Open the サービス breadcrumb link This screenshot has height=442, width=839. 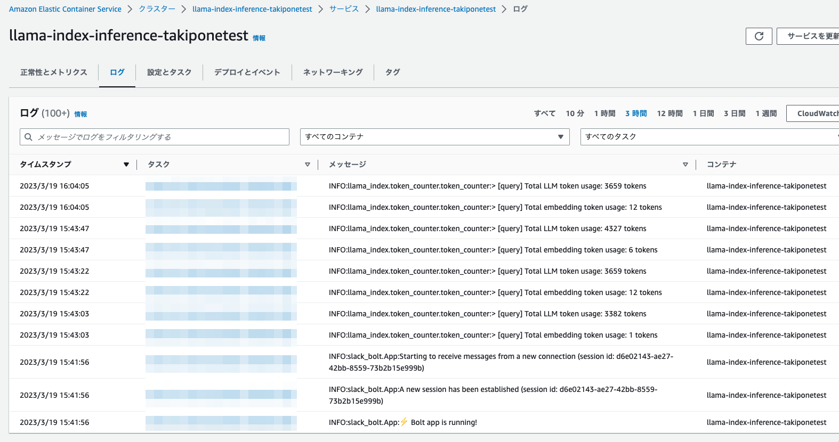(344, 9)
